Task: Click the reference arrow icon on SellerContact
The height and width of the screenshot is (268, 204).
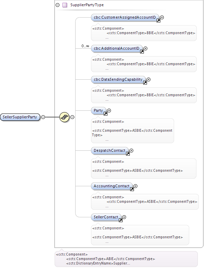Action: [x=121, y=220]
